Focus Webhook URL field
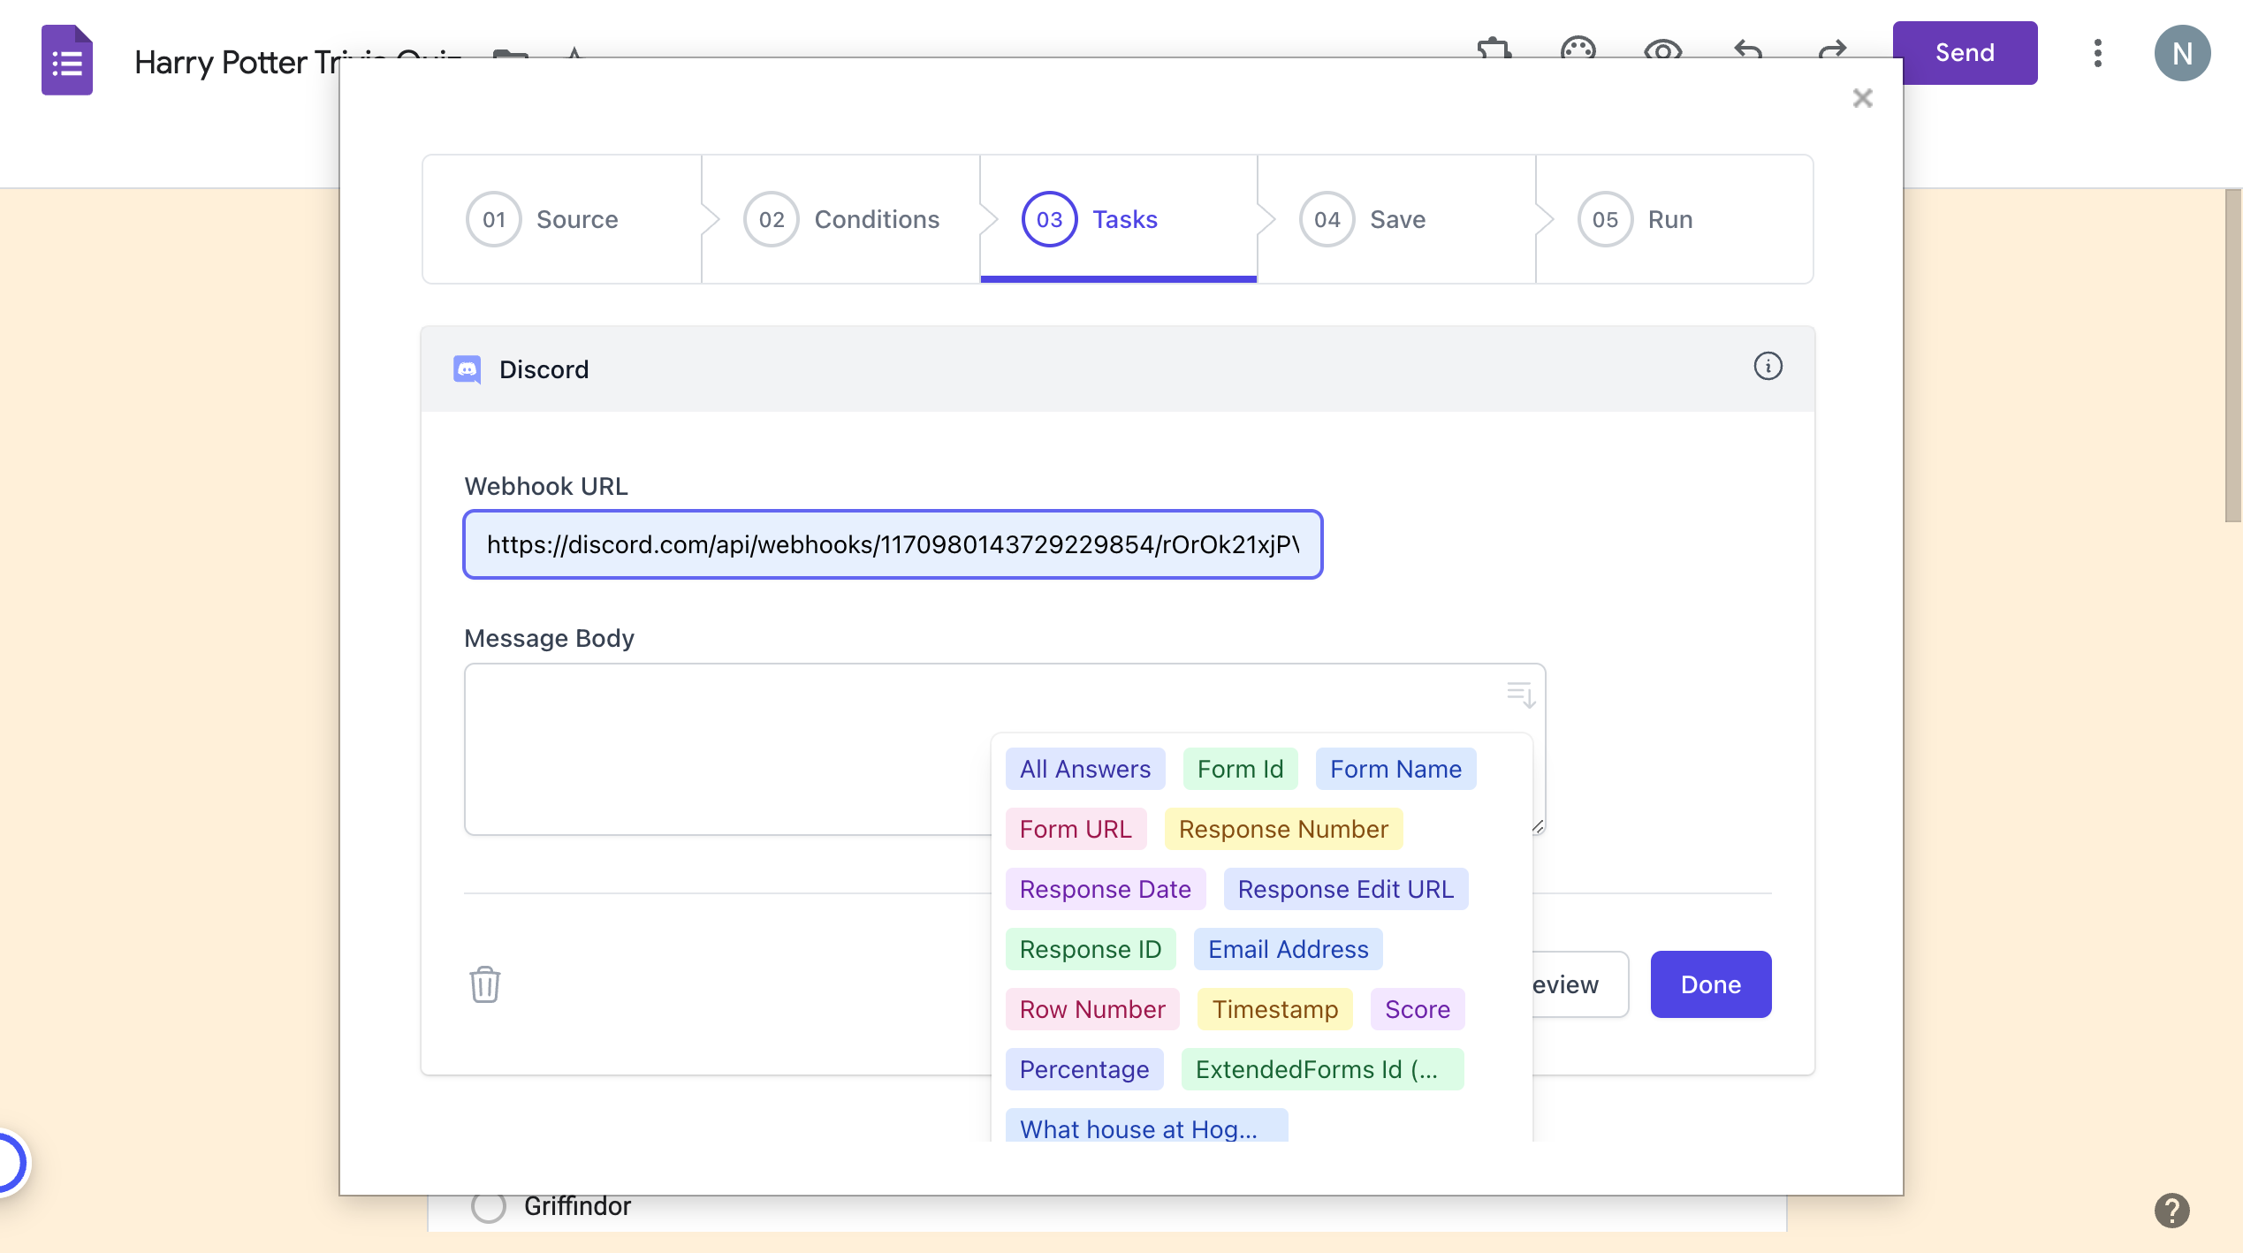The width and height of the screenshot is (2243, 1253). 893,544
